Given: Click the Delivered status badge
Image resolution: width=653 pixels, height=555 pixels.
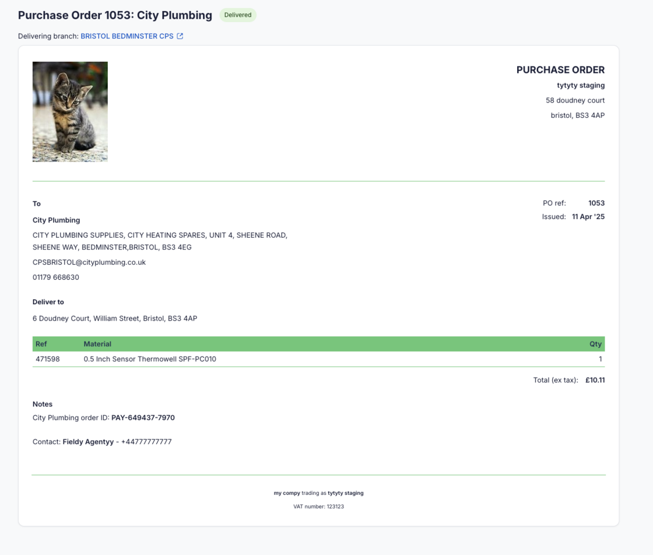Looking at the screenshot, I should click(x=238, y=15).
